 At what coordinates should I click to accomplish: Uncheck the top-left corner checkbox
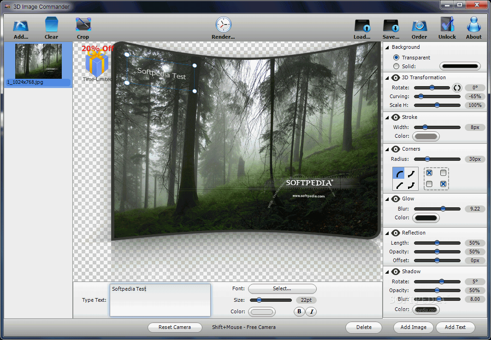429,173
